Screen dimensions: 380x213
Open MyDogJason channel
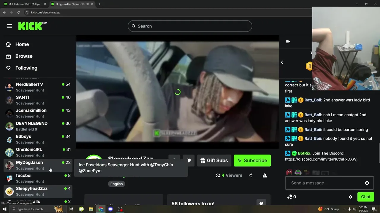[38, 165]
